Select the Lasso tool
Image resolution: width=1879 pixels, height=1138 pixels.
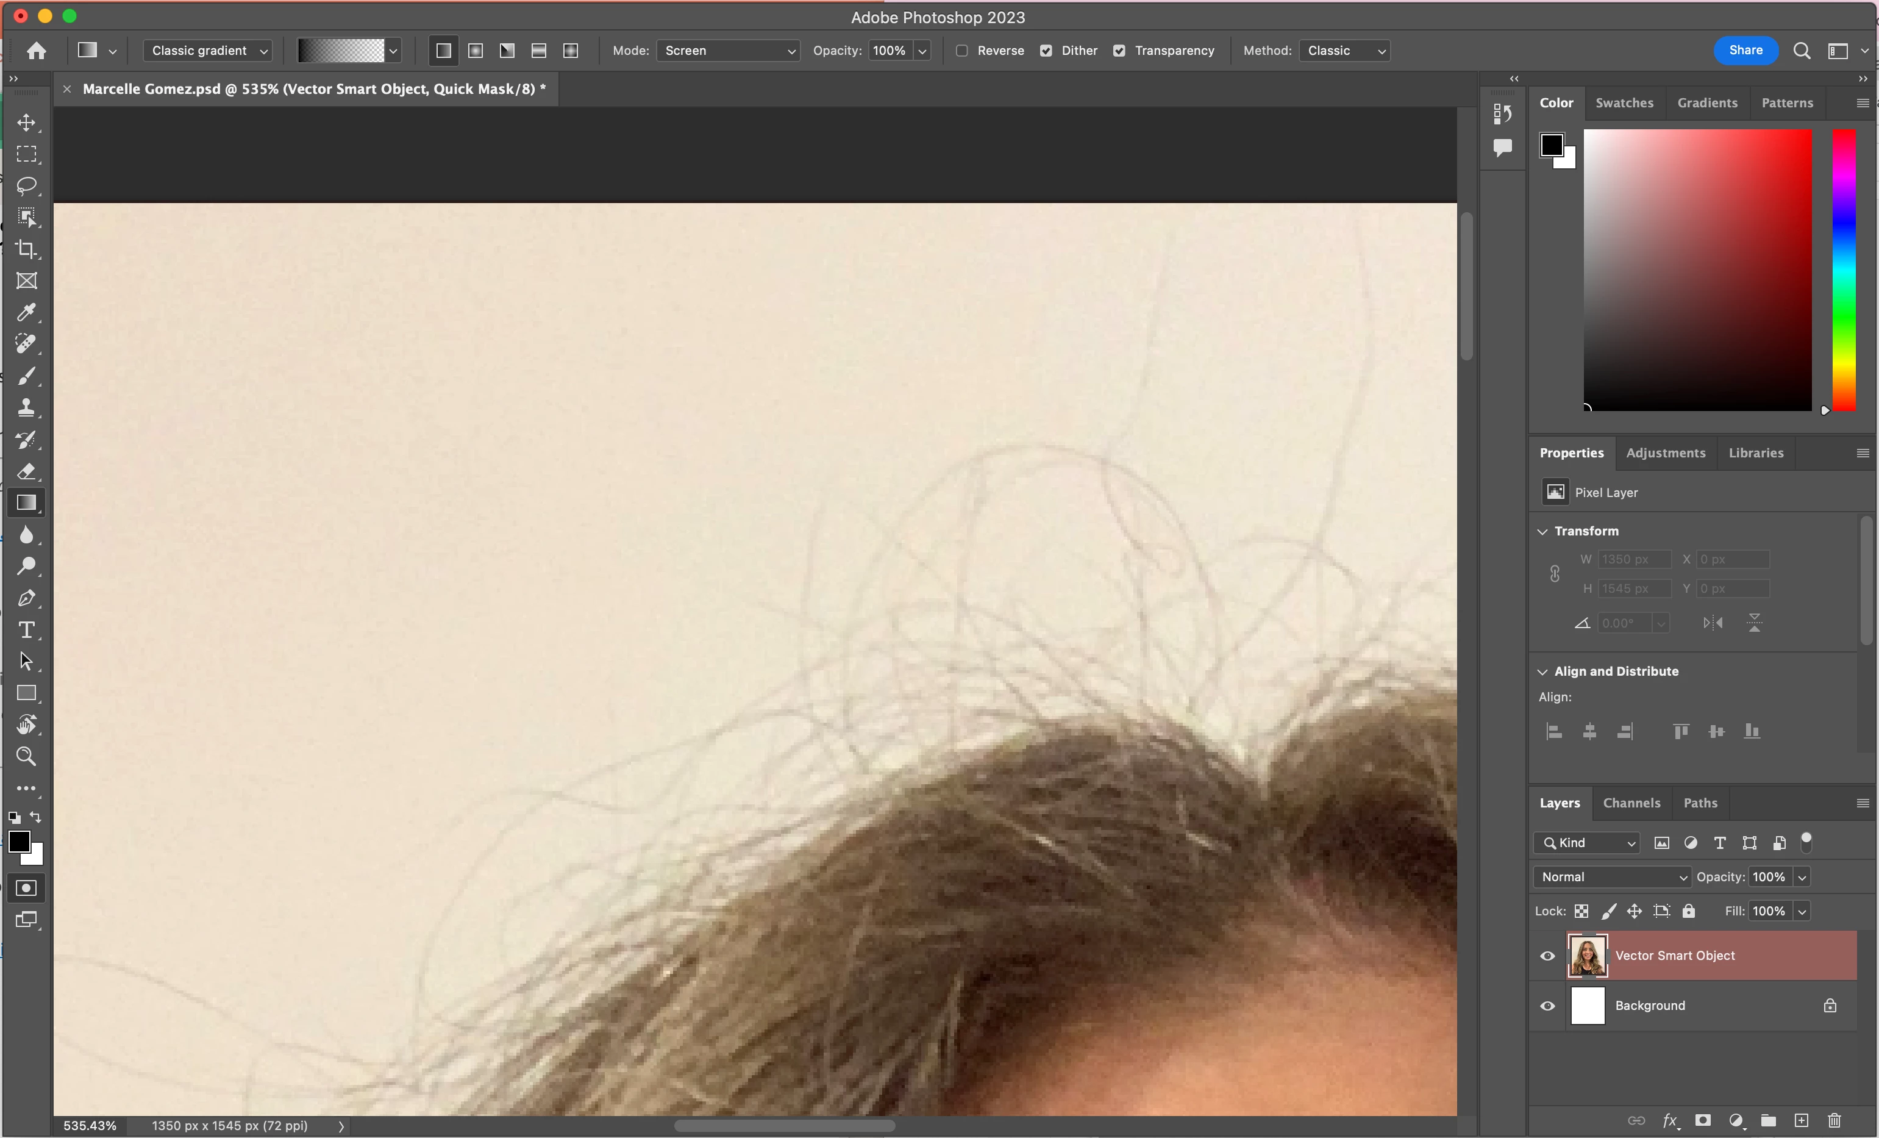[27, 186]
